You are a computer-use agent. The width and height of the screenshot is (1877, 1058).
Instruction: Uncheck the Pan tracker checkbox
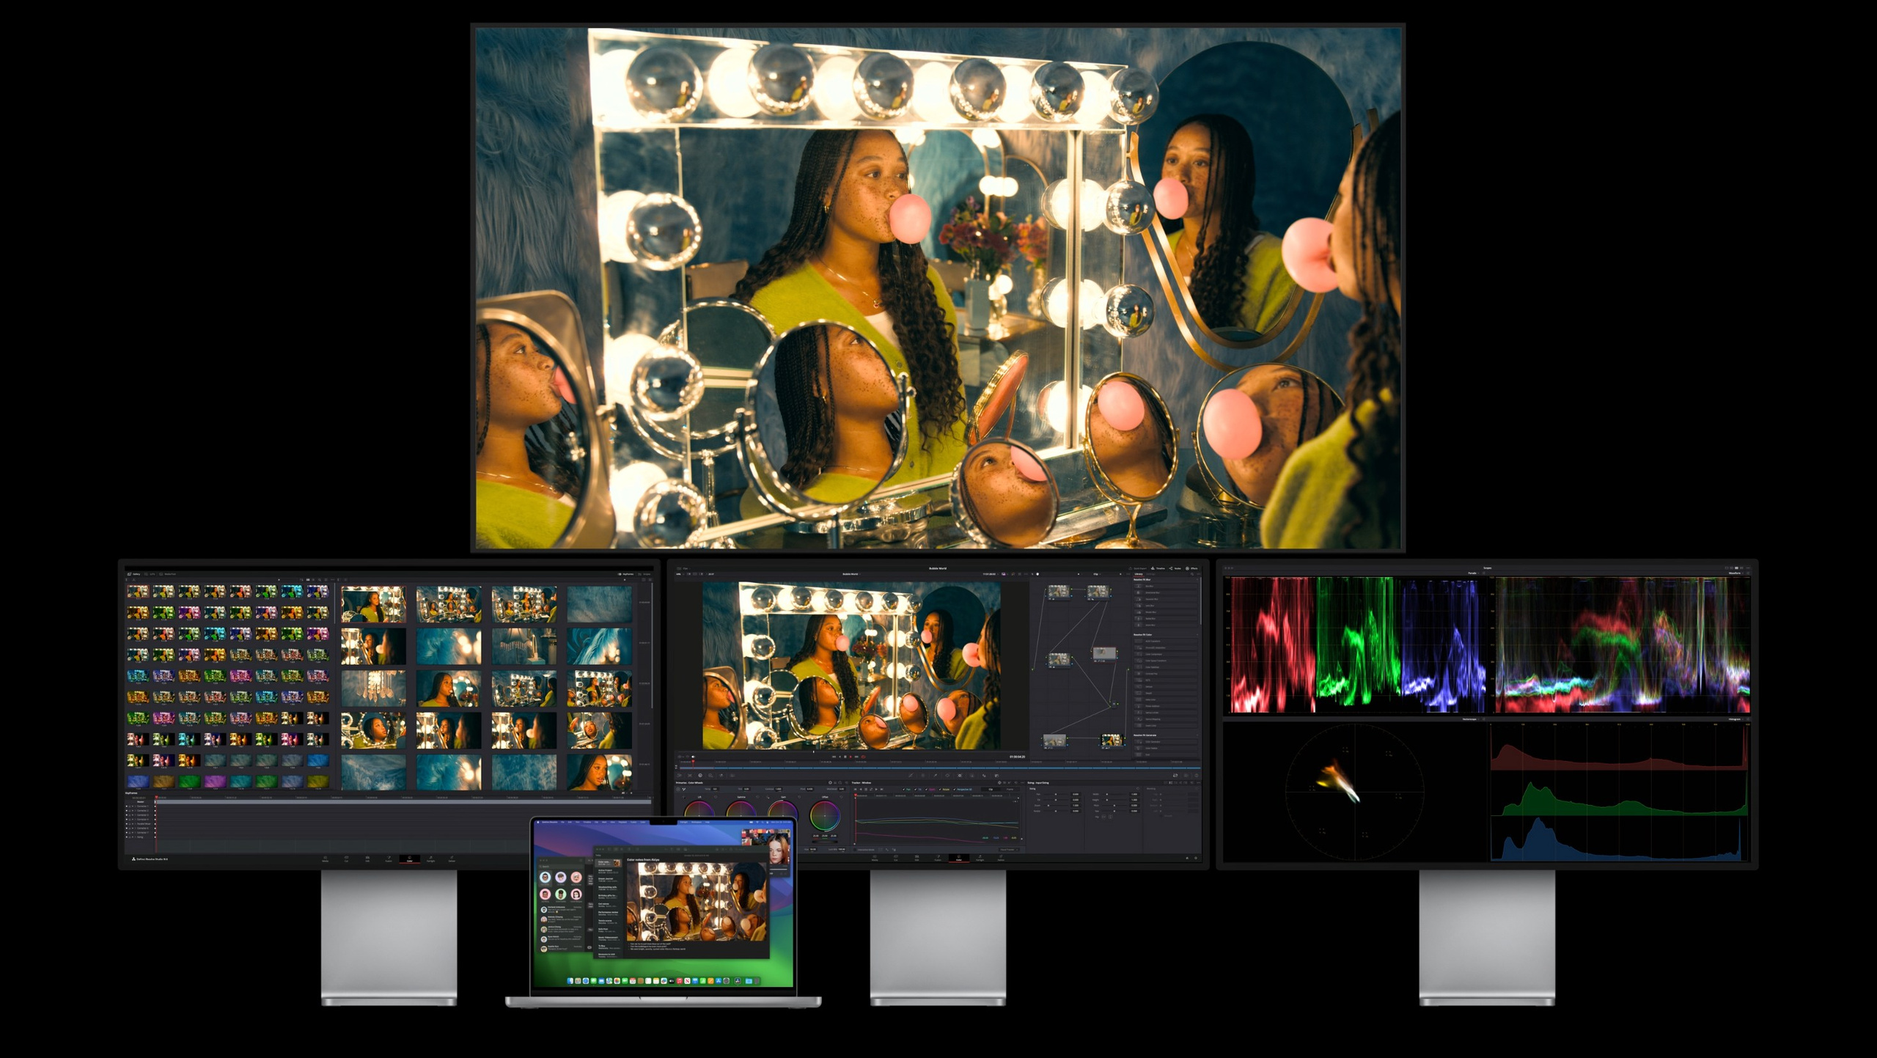tap(903, 790)
